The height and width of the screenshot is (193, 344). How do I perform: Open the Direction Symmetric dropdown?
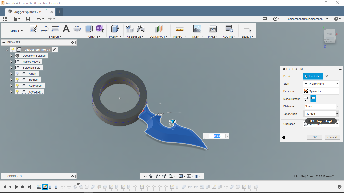click(321, 91)
